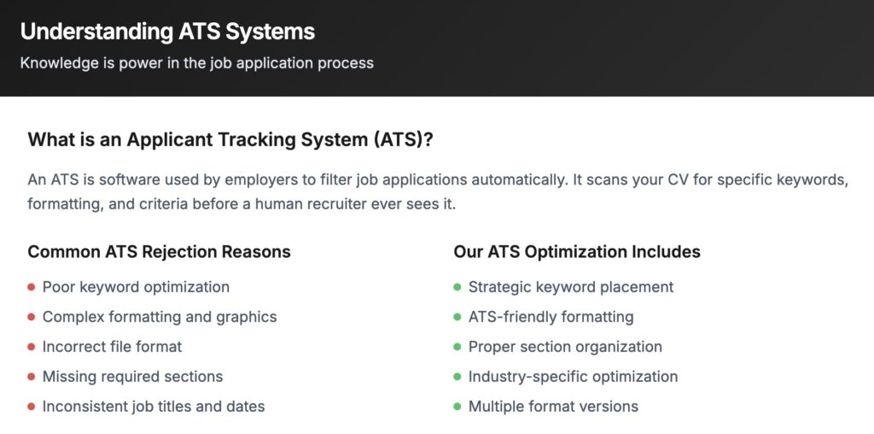This screenshot has height=434, width=874.
Task: Click red bullet beside Complex formatting and graphics
Action: pos(32,317)
